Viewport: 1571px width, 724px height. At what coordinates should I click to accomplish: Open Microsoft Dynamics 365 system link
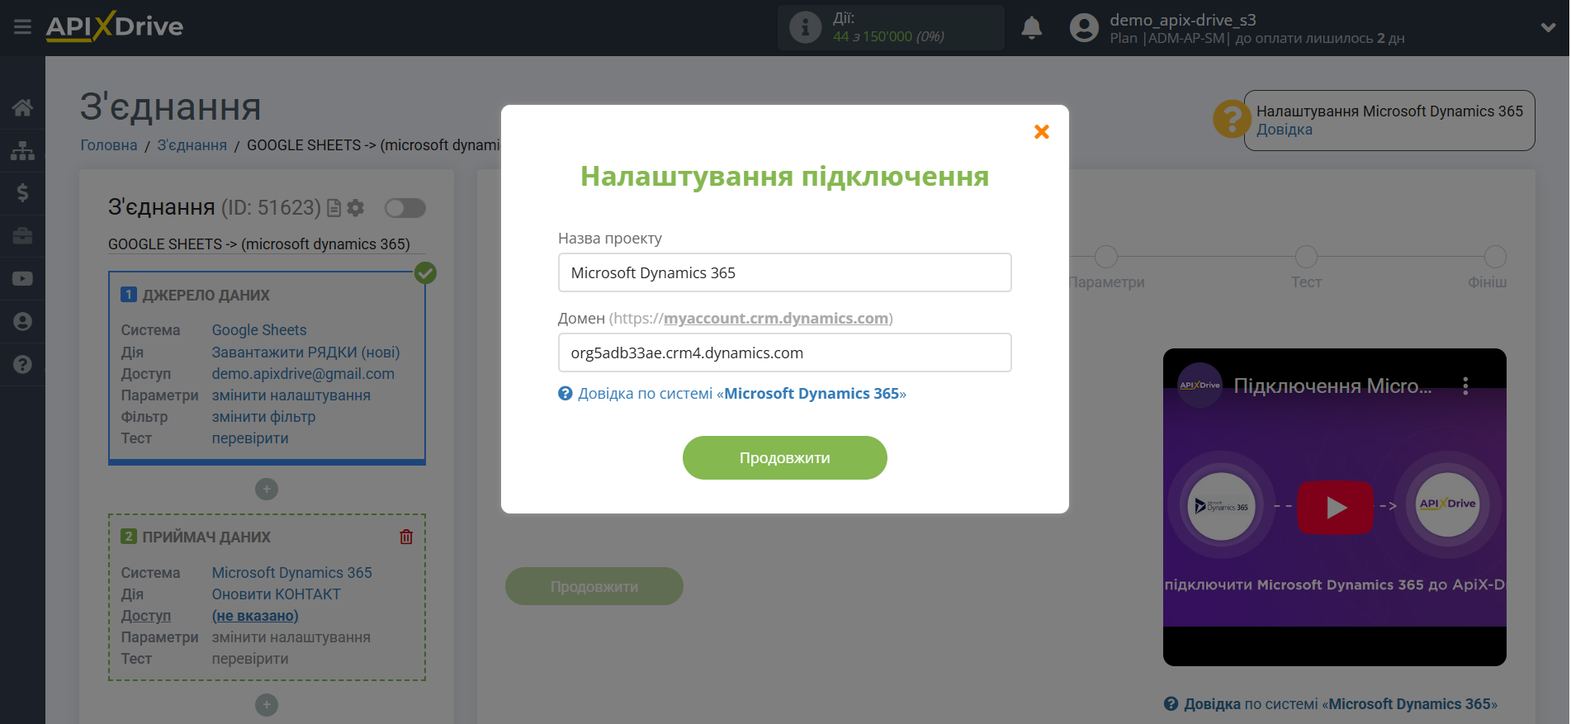tap(292, 573)
